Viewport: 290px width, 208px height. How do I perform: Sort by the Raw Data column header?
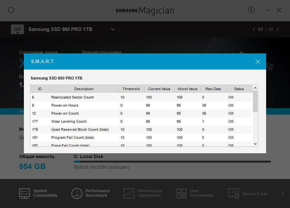pyautogui.click(x=213, y=89)
